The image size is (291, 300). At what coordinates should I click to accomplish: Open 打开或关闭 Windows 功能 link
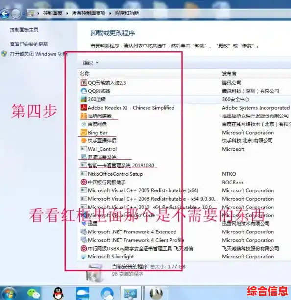point(39,54)
